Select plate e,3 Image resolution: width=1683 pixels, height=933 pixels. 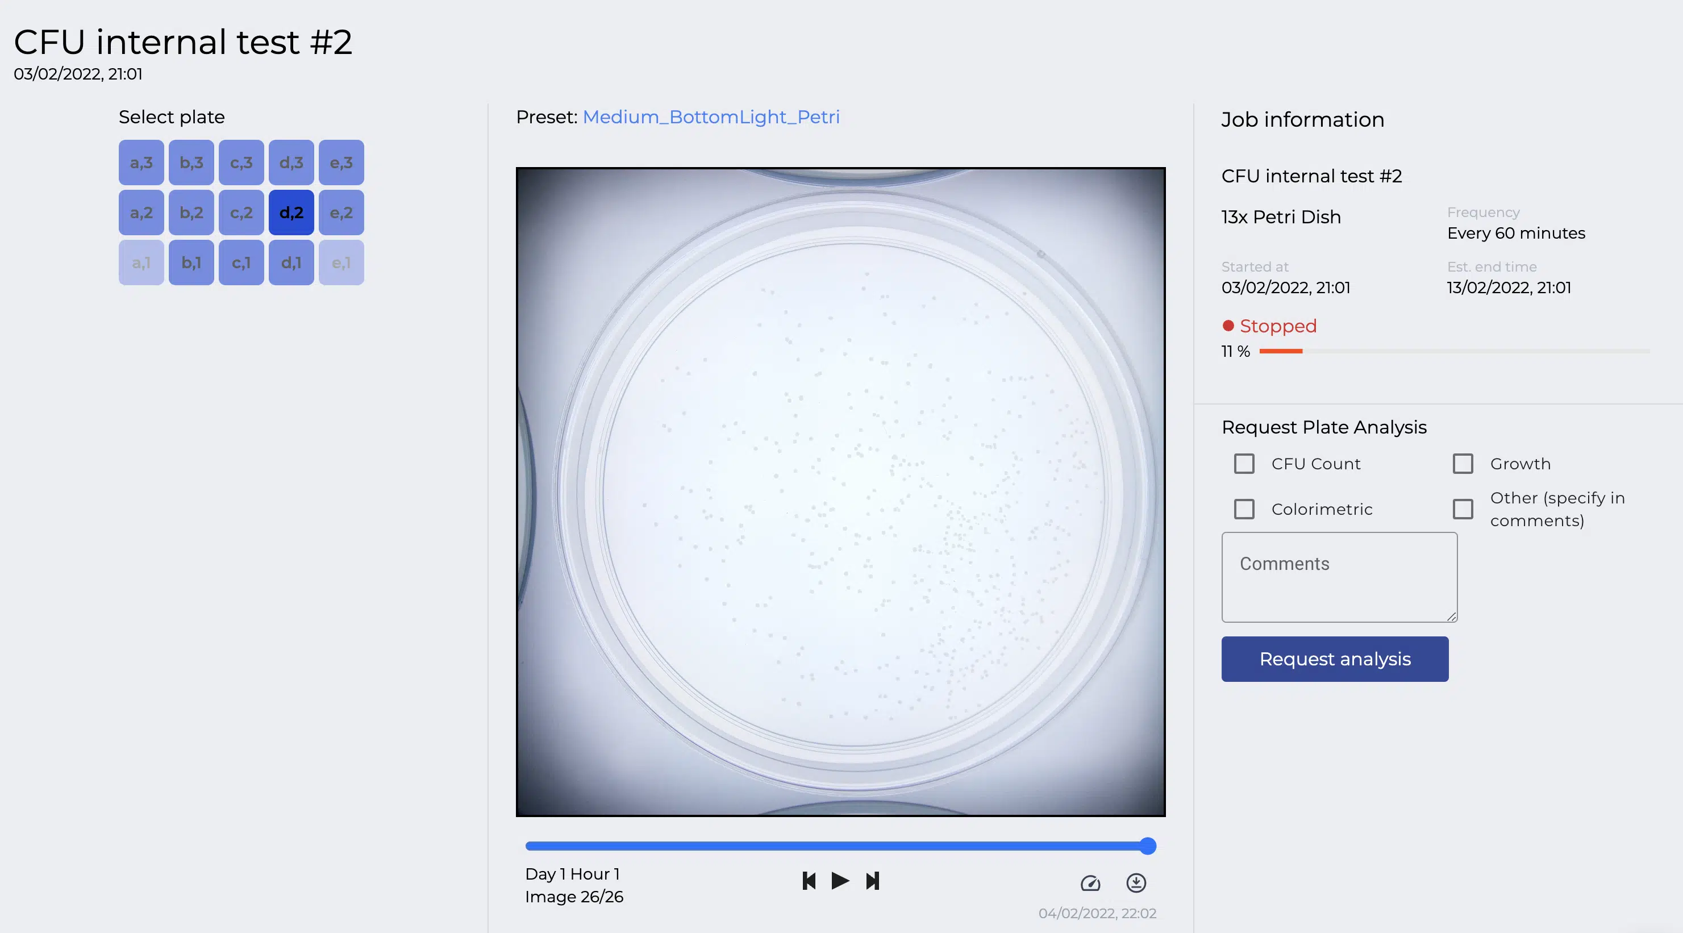tap(341, 162)
